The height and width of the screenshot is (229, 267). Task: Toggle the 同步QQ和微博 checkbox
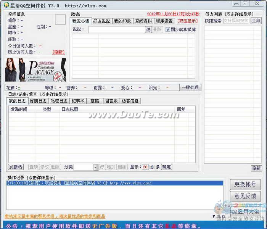tap(168, 29)
